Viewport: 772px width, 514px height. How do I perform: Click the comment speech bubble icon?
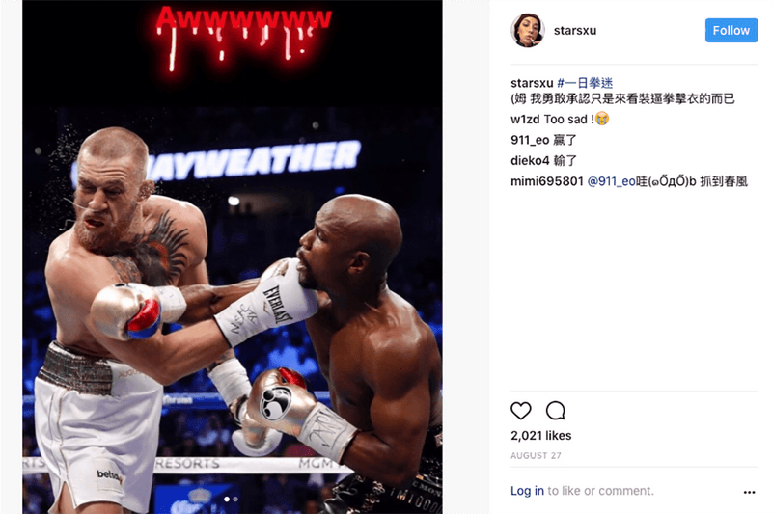556,411
